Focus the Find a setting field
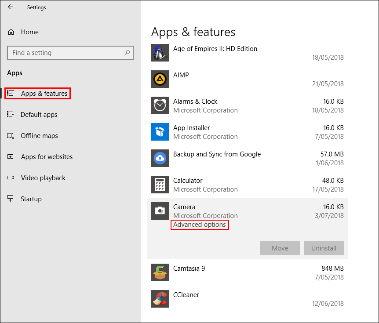The height and width of the screenshot is (323, 379). pyautogui.click(x=70, y=53)
